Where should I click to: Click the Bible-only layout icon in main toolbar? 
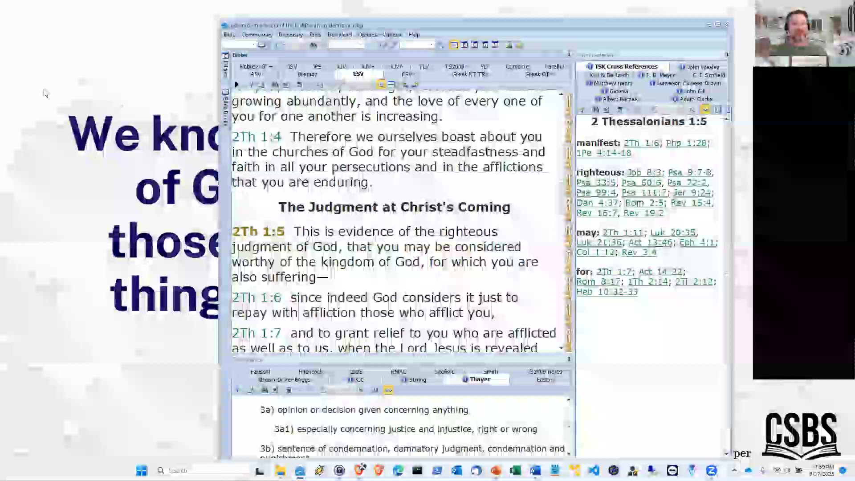(464, 45)
